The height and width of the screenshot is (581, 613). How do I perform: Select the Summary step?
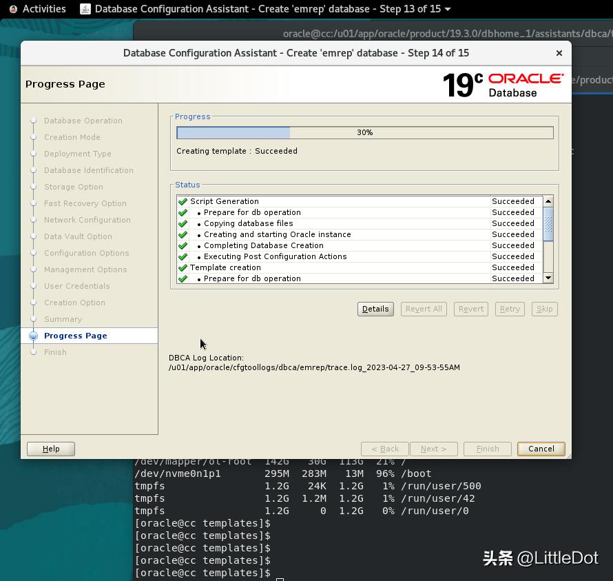click(x=63, y=319)
